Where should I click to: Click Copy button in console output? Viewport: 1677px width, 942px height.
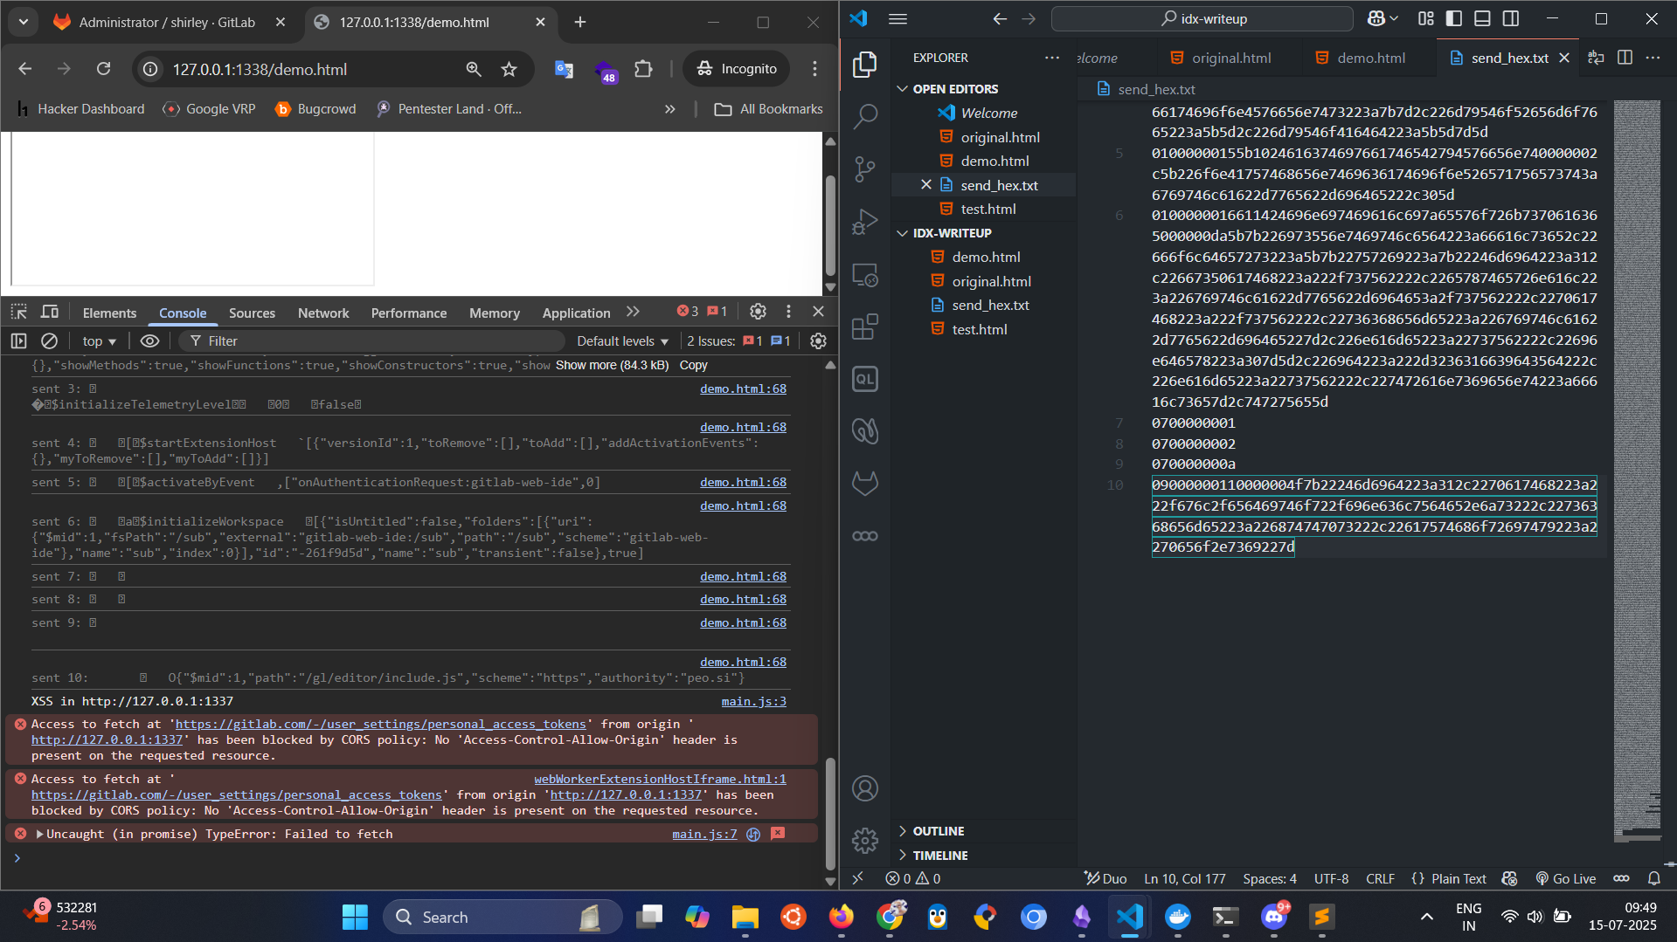[694, 365]
